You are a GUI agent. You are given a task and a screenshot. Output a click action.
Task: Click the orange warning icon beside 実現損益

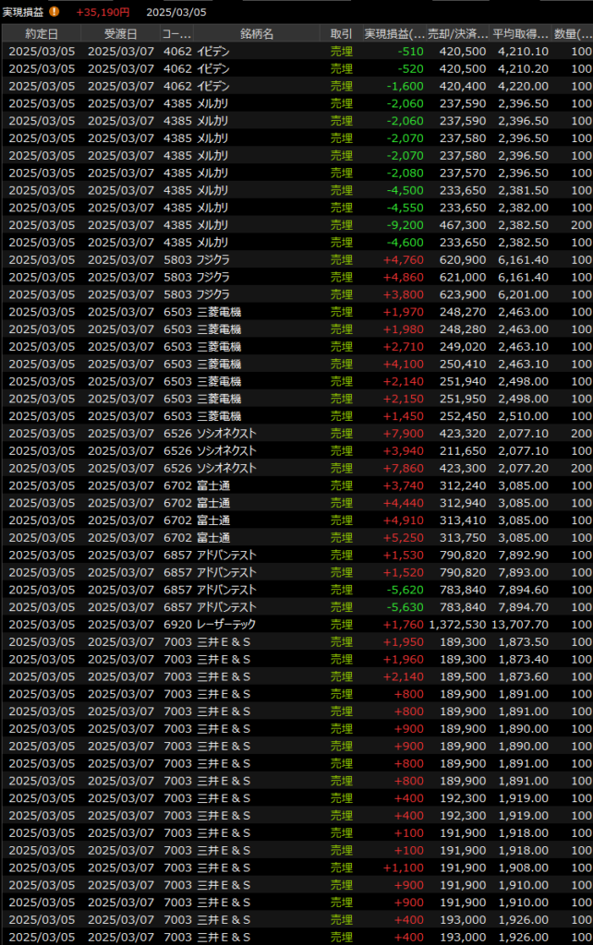pyautogui.click(x=54, y=12)
